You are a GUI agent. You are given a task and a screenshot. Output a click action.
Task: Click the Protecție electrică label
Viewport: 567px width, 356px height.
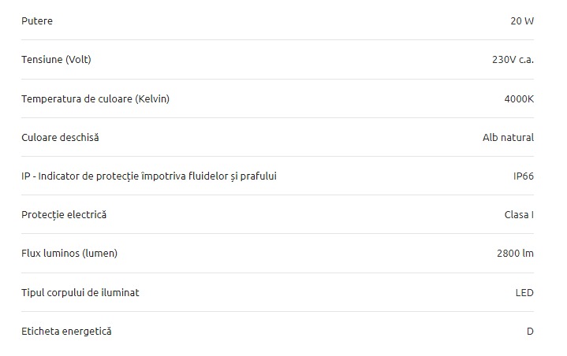tap(64, 215)
